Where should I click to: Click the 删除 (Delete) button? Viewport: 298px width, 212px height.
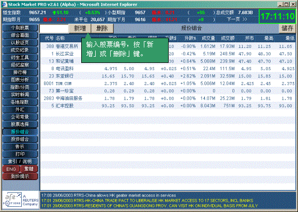[102, 28]
